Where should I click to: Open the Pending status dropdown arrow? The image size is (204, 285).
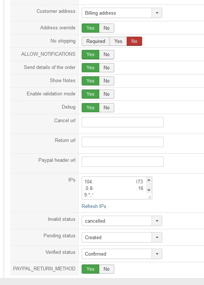click(x=157, y=237)
